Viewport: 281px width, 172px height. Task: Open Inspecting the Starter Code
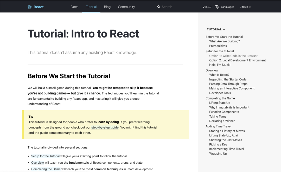click(228, 79)
